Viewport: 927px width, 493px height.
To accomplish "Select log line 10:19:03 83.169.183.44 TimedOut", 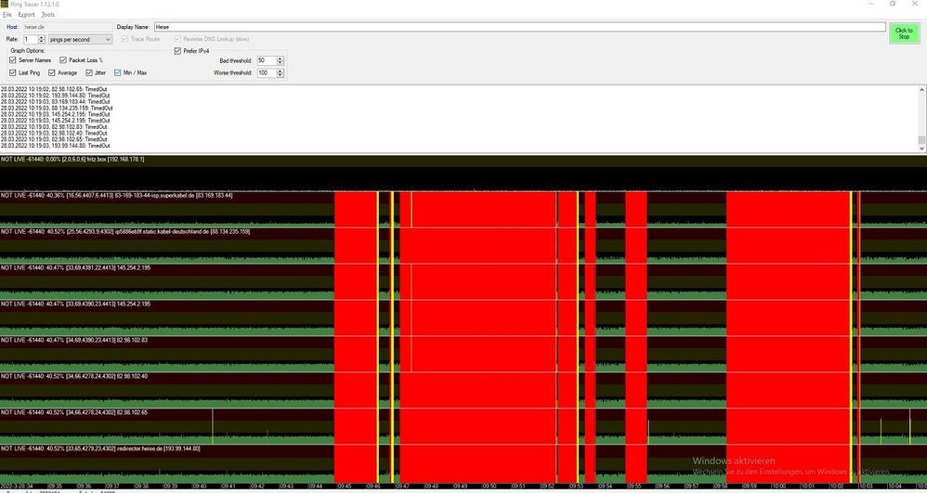I will pyautogui.click(x=56, y=102).
